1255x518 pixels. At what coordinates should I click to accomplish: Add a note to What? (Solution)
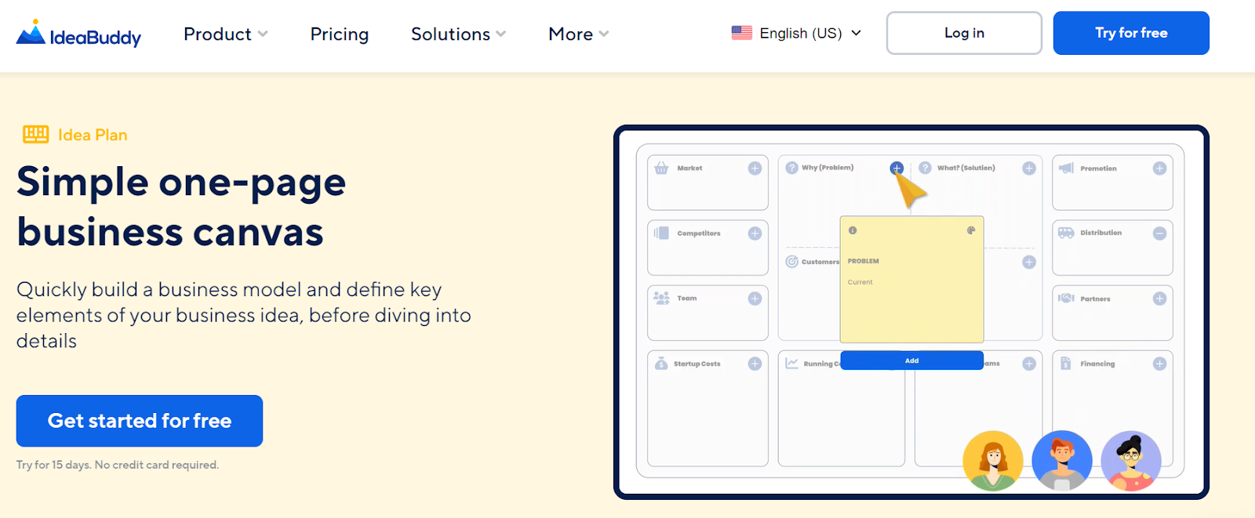pos(1029,168)
